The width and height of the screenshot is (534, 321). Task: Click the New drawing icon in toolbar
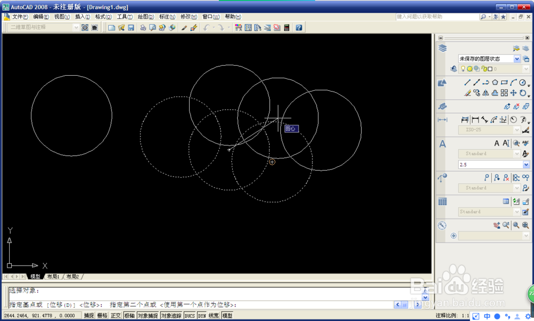tap(112, 28)
